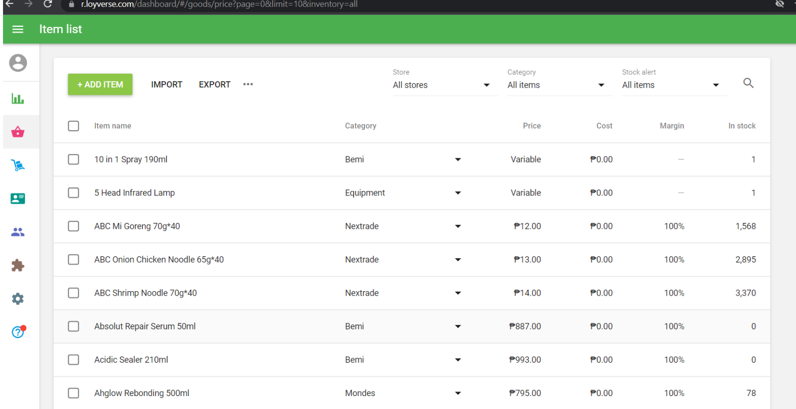Select the Acidic Sealer 210ml checkbox
This screenshot has height=409, width=796.
point(74,360)
